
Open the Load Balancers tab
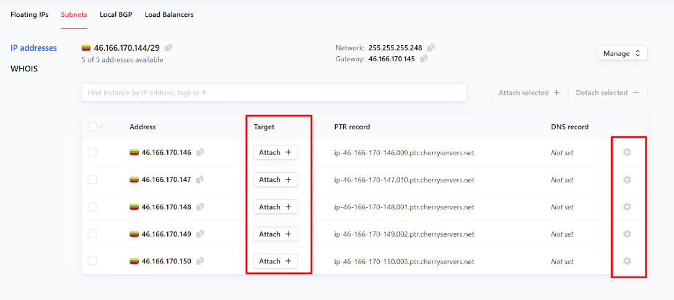pos(169,14)
